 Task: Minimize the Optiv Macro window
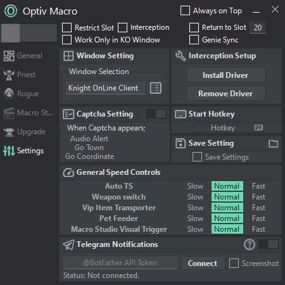point(256,12)
